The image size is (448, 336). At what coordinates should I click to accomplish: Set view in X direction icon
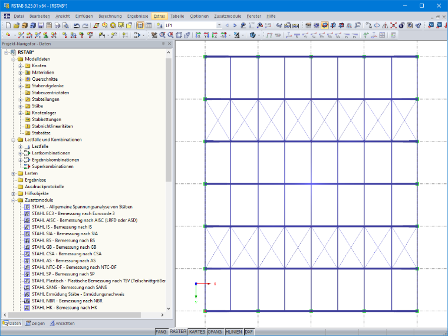198,35
